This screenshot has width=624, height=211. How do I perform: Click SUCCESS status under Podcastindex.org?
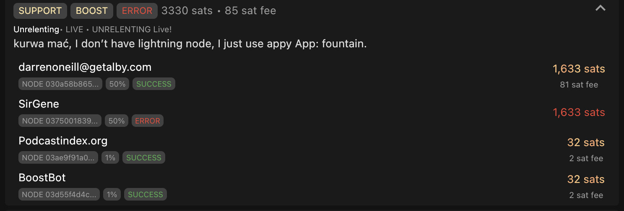pyautogui.click(x=144, y=157)
